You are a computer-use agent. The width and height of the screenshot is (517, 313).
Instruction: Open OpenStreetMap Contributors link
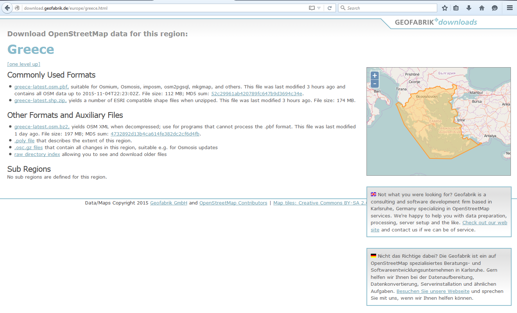click(233, 203)
